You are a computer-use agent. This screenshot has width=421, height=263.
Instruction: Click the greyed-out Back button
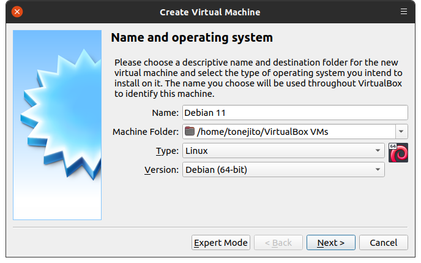pyautogui.click(x=278, y=243)
